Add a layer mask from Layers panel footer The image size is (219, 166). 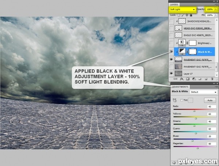point(188,79)
